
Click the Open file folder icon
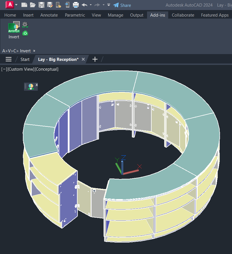click(33, 5)
